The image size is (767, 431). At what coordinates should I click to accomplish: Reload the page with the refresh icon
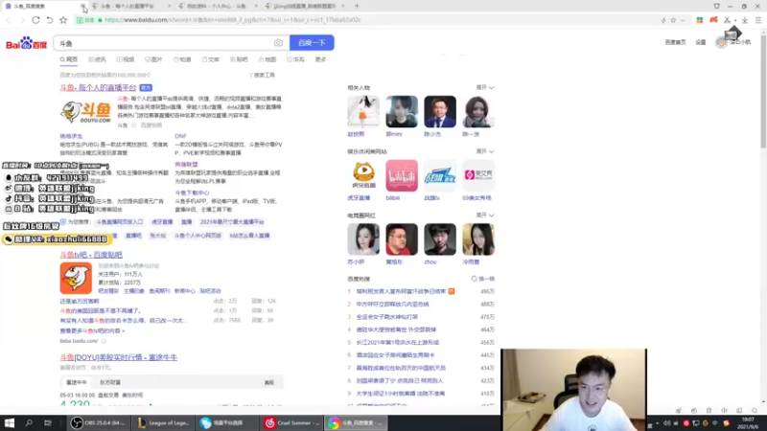pyautogui.click(x=35, y=20)
